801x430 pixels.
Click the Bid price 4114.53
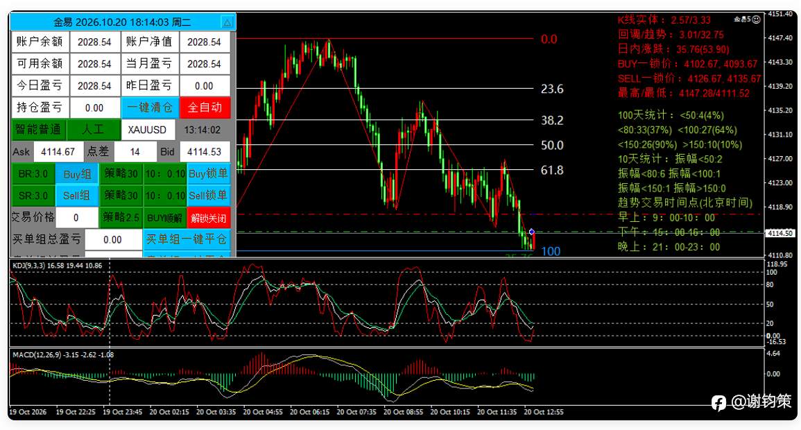coord(205,152)
